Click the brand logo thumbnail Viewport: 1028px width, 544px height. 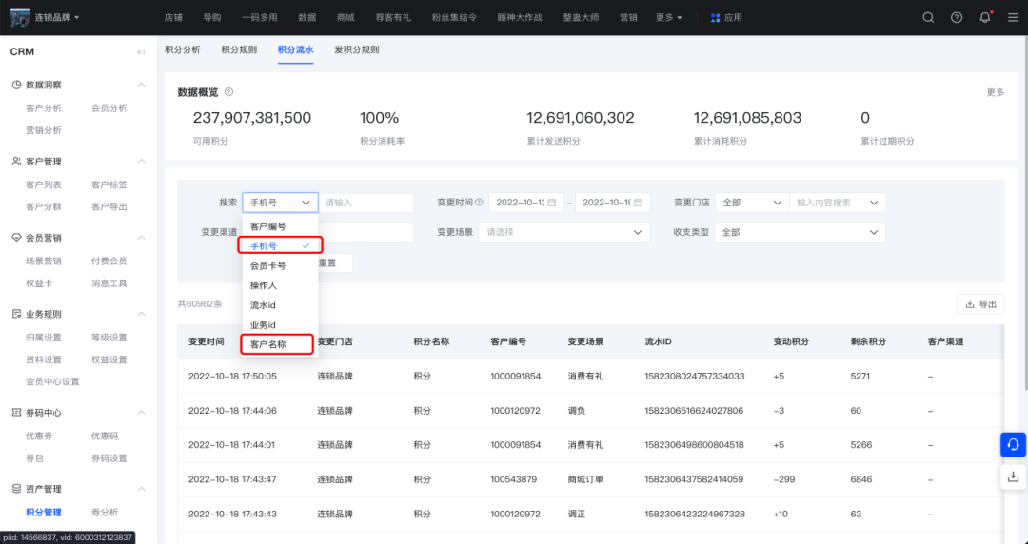[x=20, y=18]
